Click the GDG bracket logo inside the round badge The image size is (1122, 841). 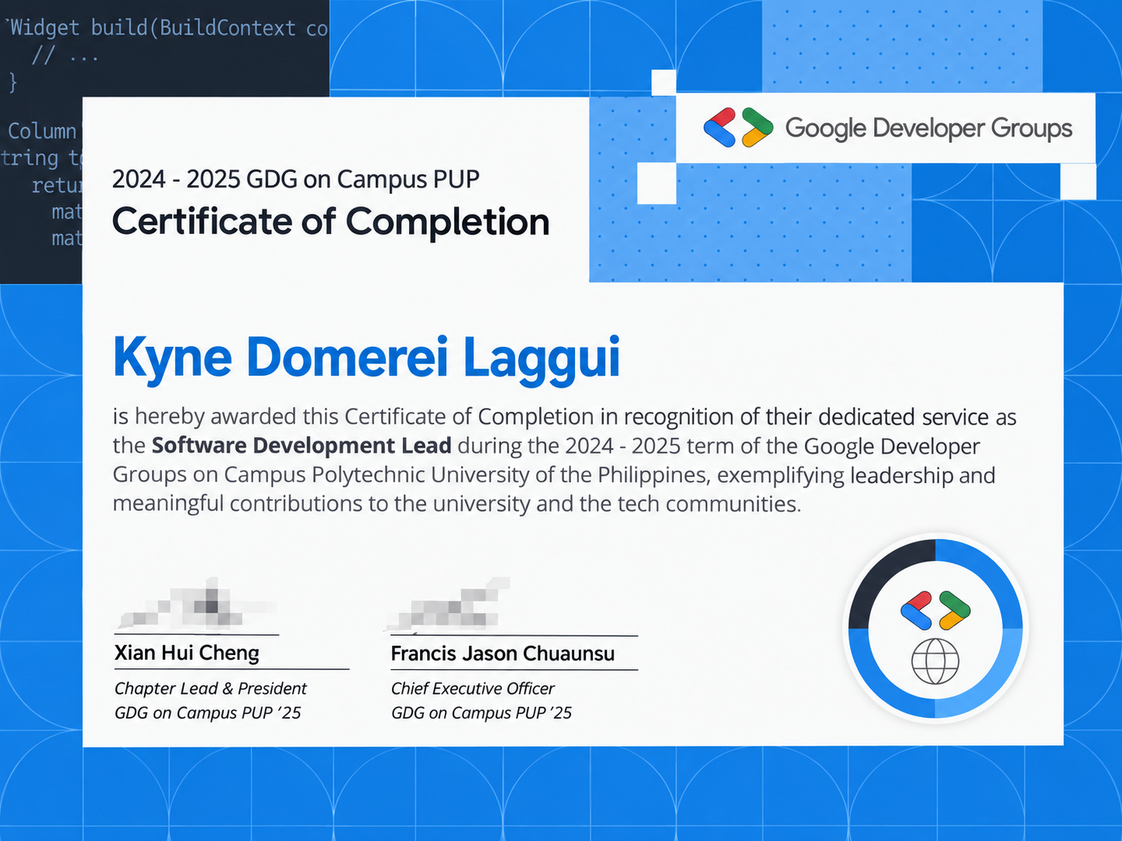tap(935, 610)
